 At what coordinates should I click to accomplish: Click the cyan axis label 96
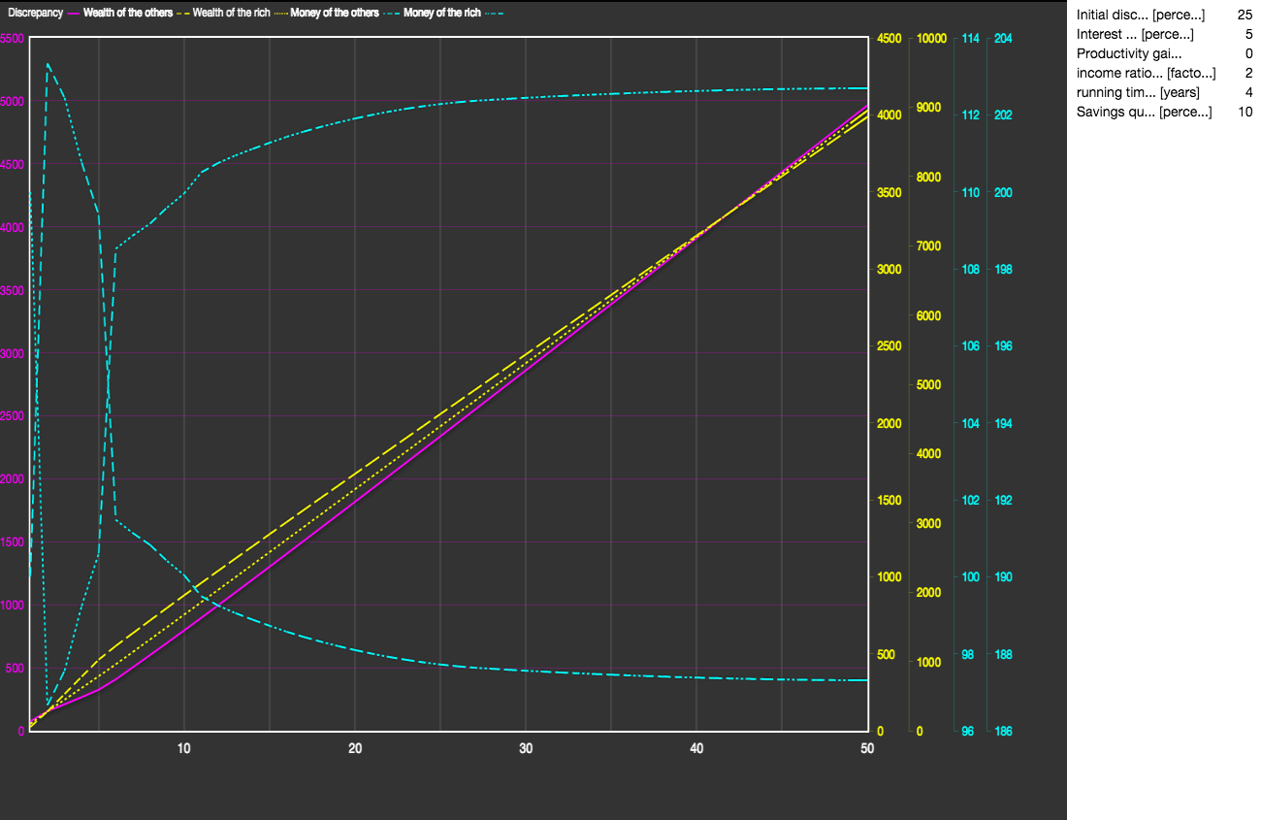click(x=967, y=732)
